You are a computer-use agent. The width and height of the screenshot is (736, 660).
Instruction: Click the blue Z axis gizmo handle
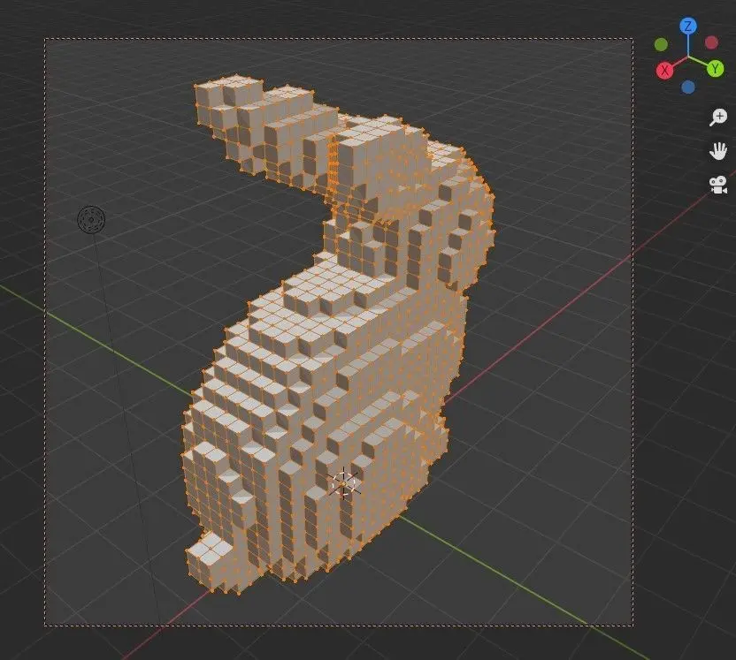(x=688, y=27)
